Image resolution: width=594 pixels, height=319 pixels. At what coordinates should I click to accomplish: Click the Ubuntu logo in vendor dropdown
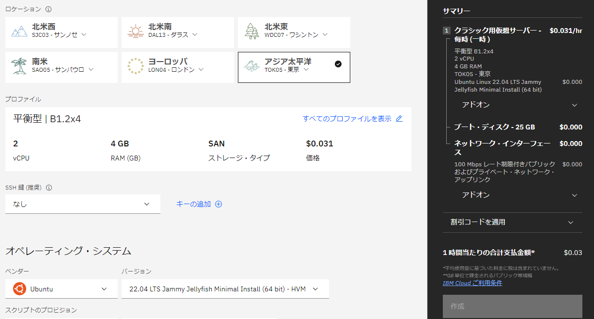click(19, 289)
